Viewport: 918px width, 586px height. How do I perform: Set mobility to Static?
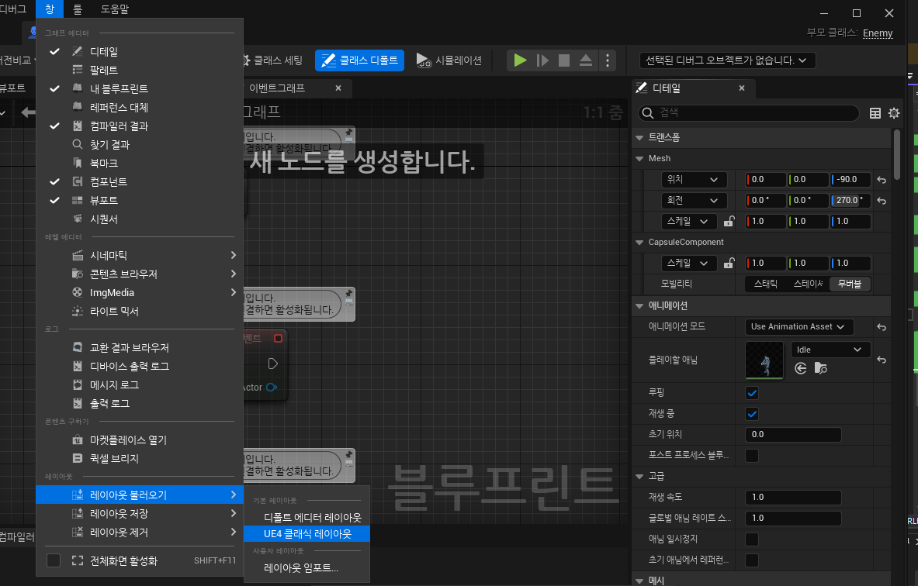[765, 284]
